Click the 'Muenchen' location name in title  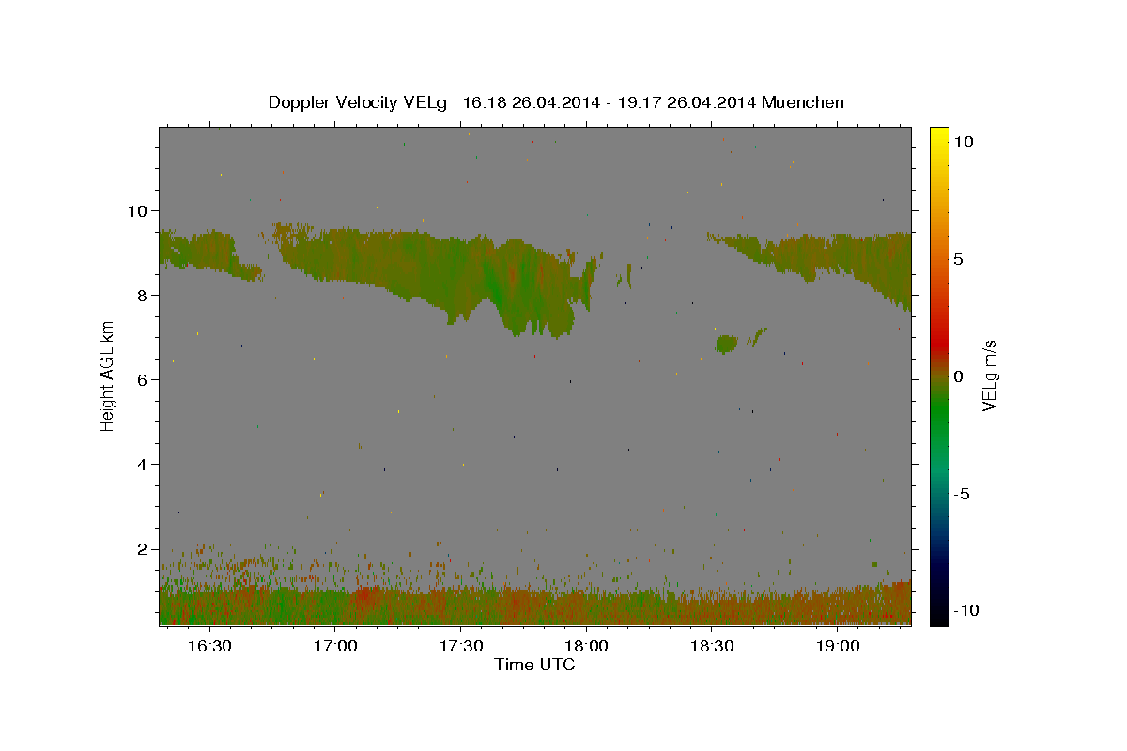803,102
